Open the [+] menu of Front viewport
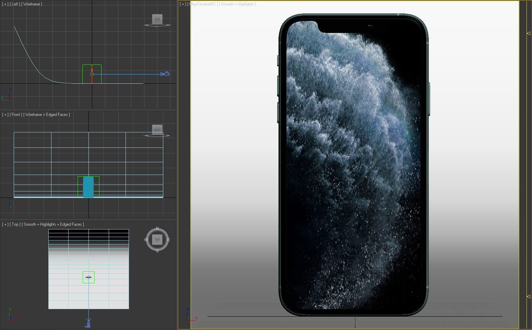The height and width of the screenshot is (330, 532). (5, 115)
